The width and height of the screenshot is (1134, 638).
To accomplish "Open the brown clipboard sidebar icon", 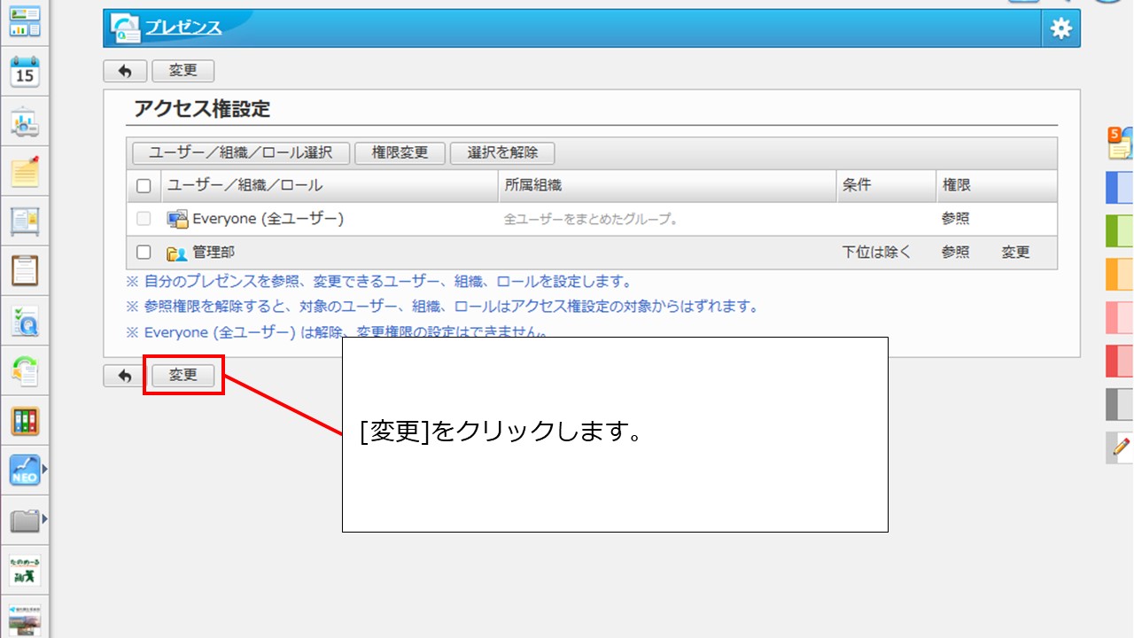I will (25, 270).
